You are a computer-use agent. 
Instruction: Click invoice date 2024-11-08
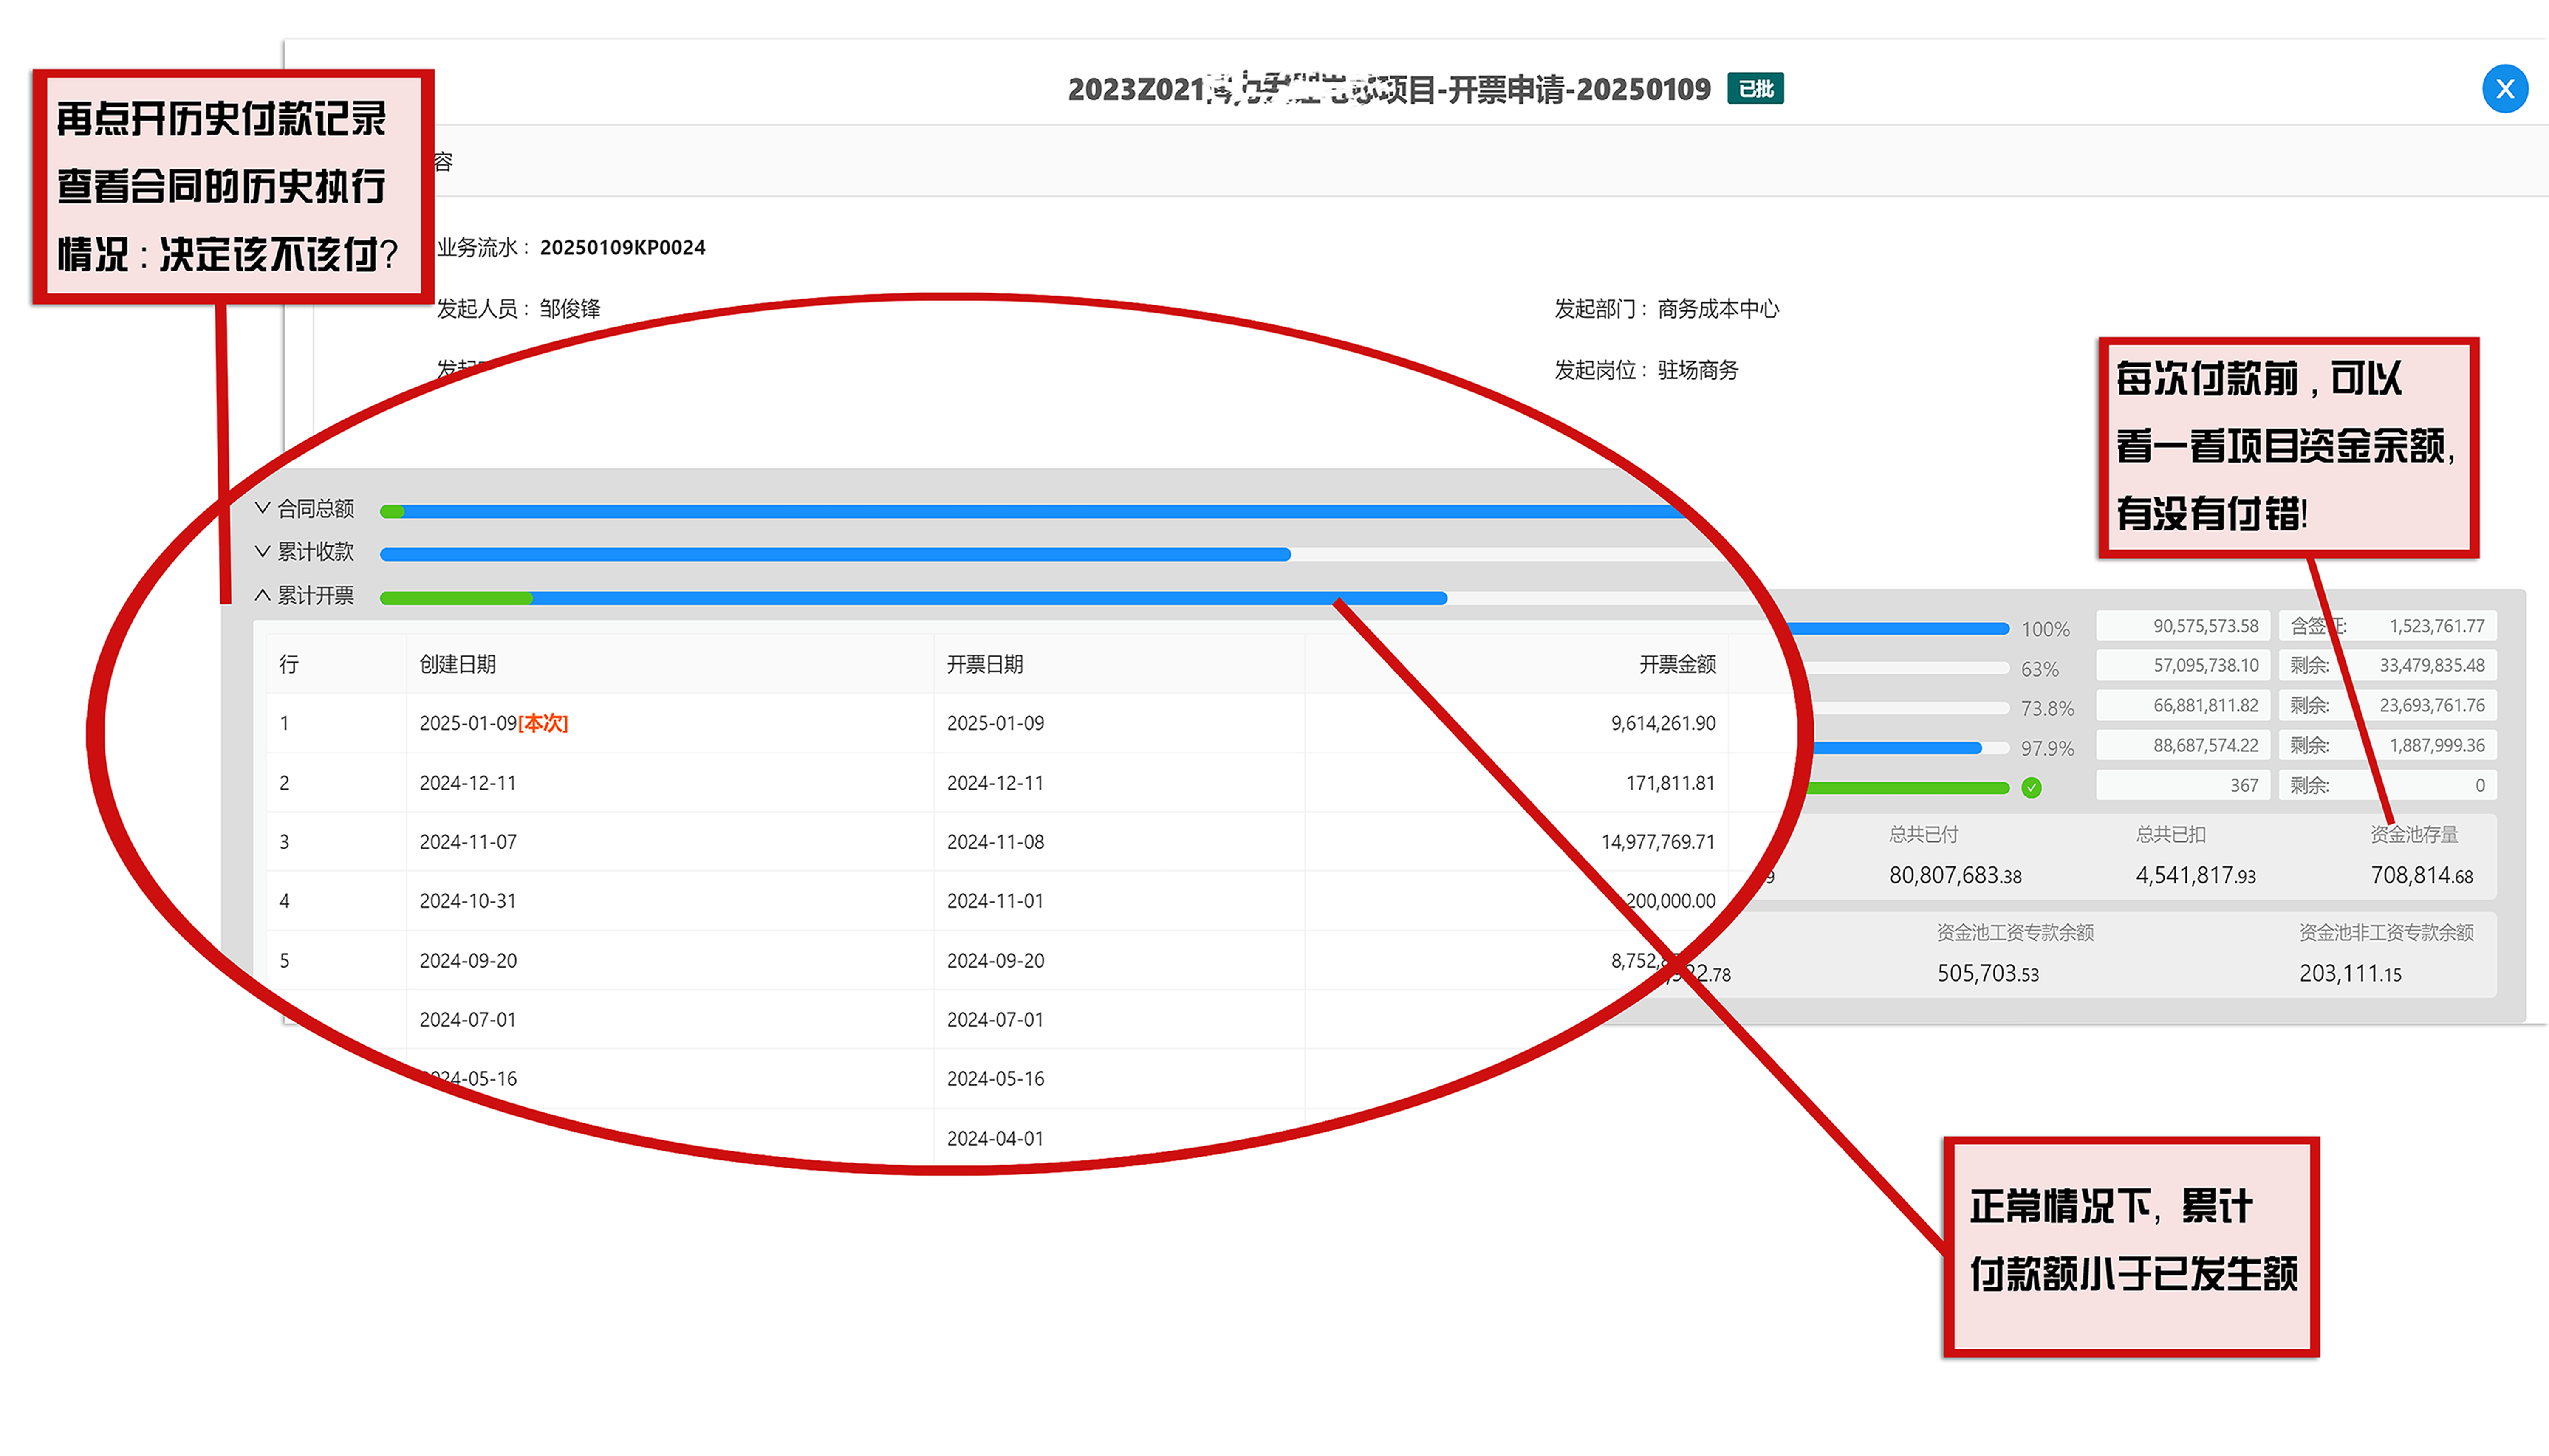point(994,842)
